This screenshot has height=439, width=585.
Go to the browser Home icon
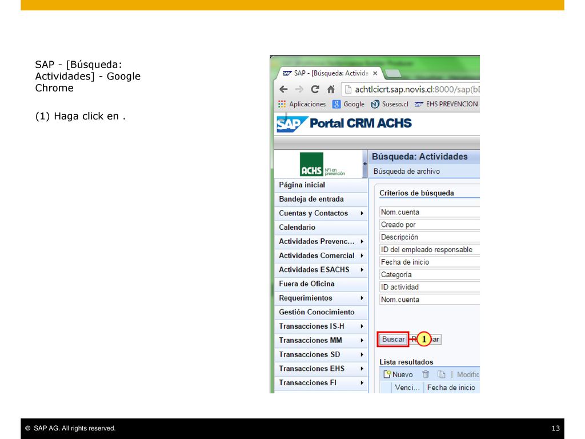point(331,89)
